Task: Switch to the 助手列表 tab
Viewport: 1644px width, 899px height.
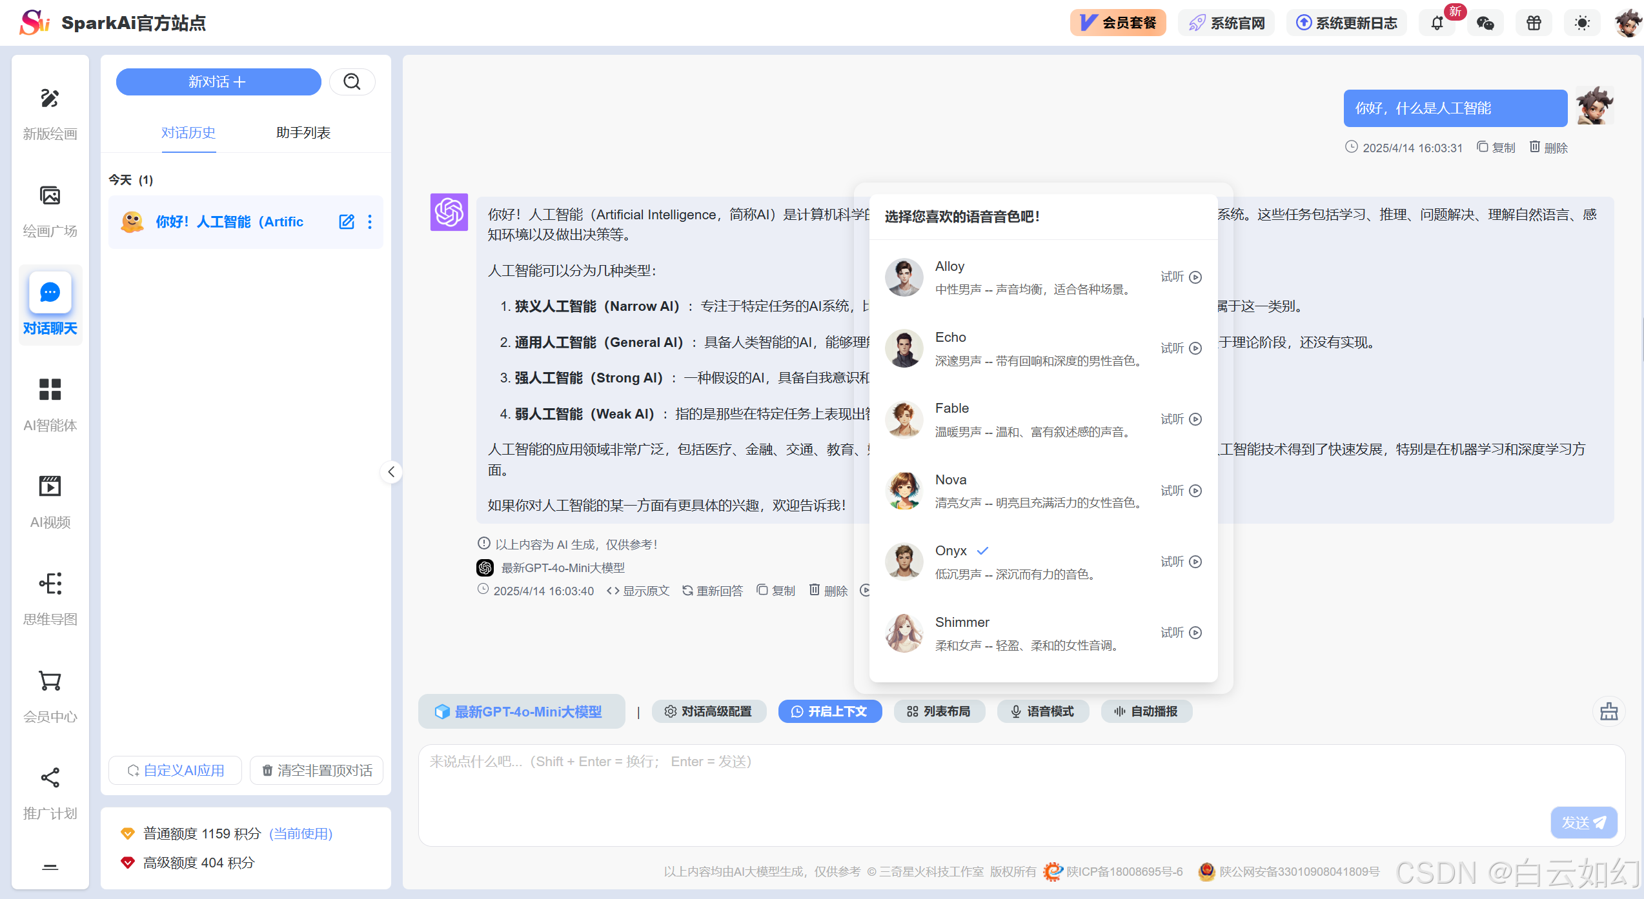Action: 303,133
